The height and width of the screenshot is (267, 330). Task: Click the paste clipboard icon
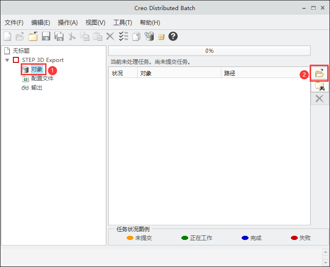[x=98, y=36]
